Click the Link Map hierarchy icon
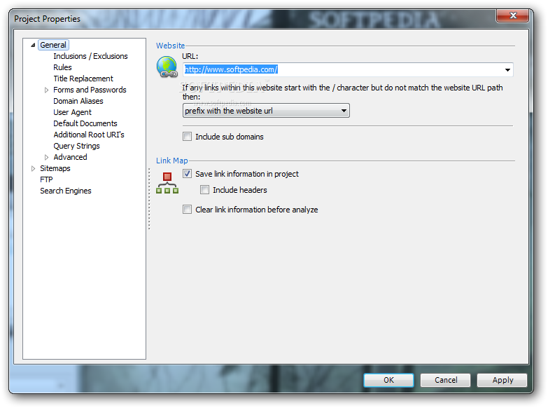The height and width of the screenshot is (408, 548). 167,183
